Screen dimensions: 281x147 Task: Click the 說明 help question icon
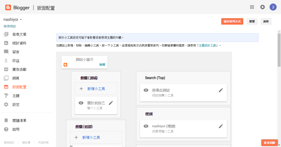pos(6,129)
